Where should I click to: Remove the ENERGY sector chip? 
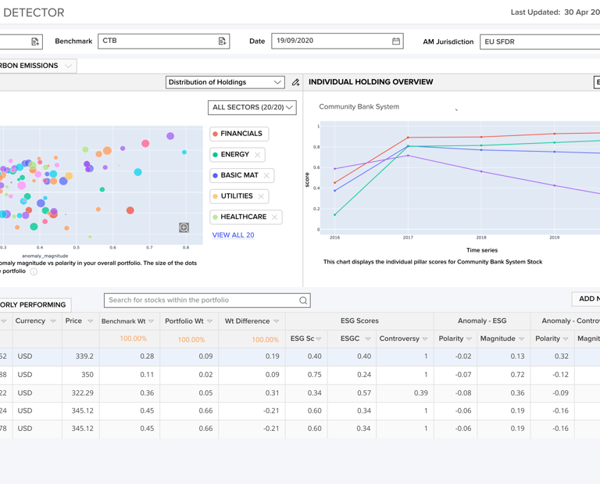[258, 155]
